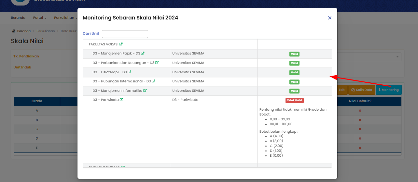Click the Monitoring button
The width and height of the screenshot is (418, 182).
pyautogui.click(x=388, y=90)
